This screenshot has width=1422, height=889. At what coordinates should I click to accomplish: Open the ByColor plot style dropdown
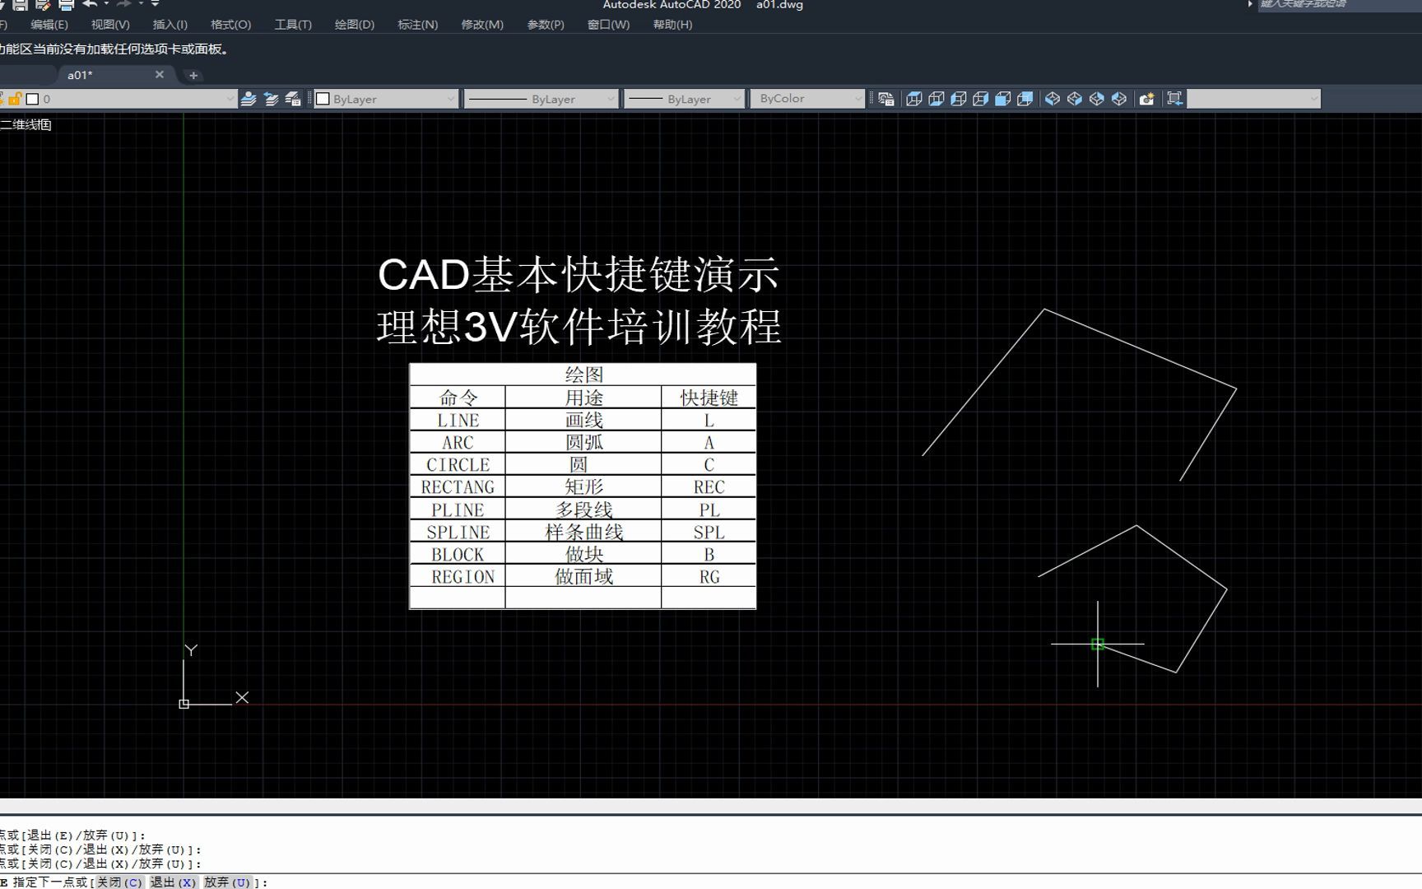857,99
